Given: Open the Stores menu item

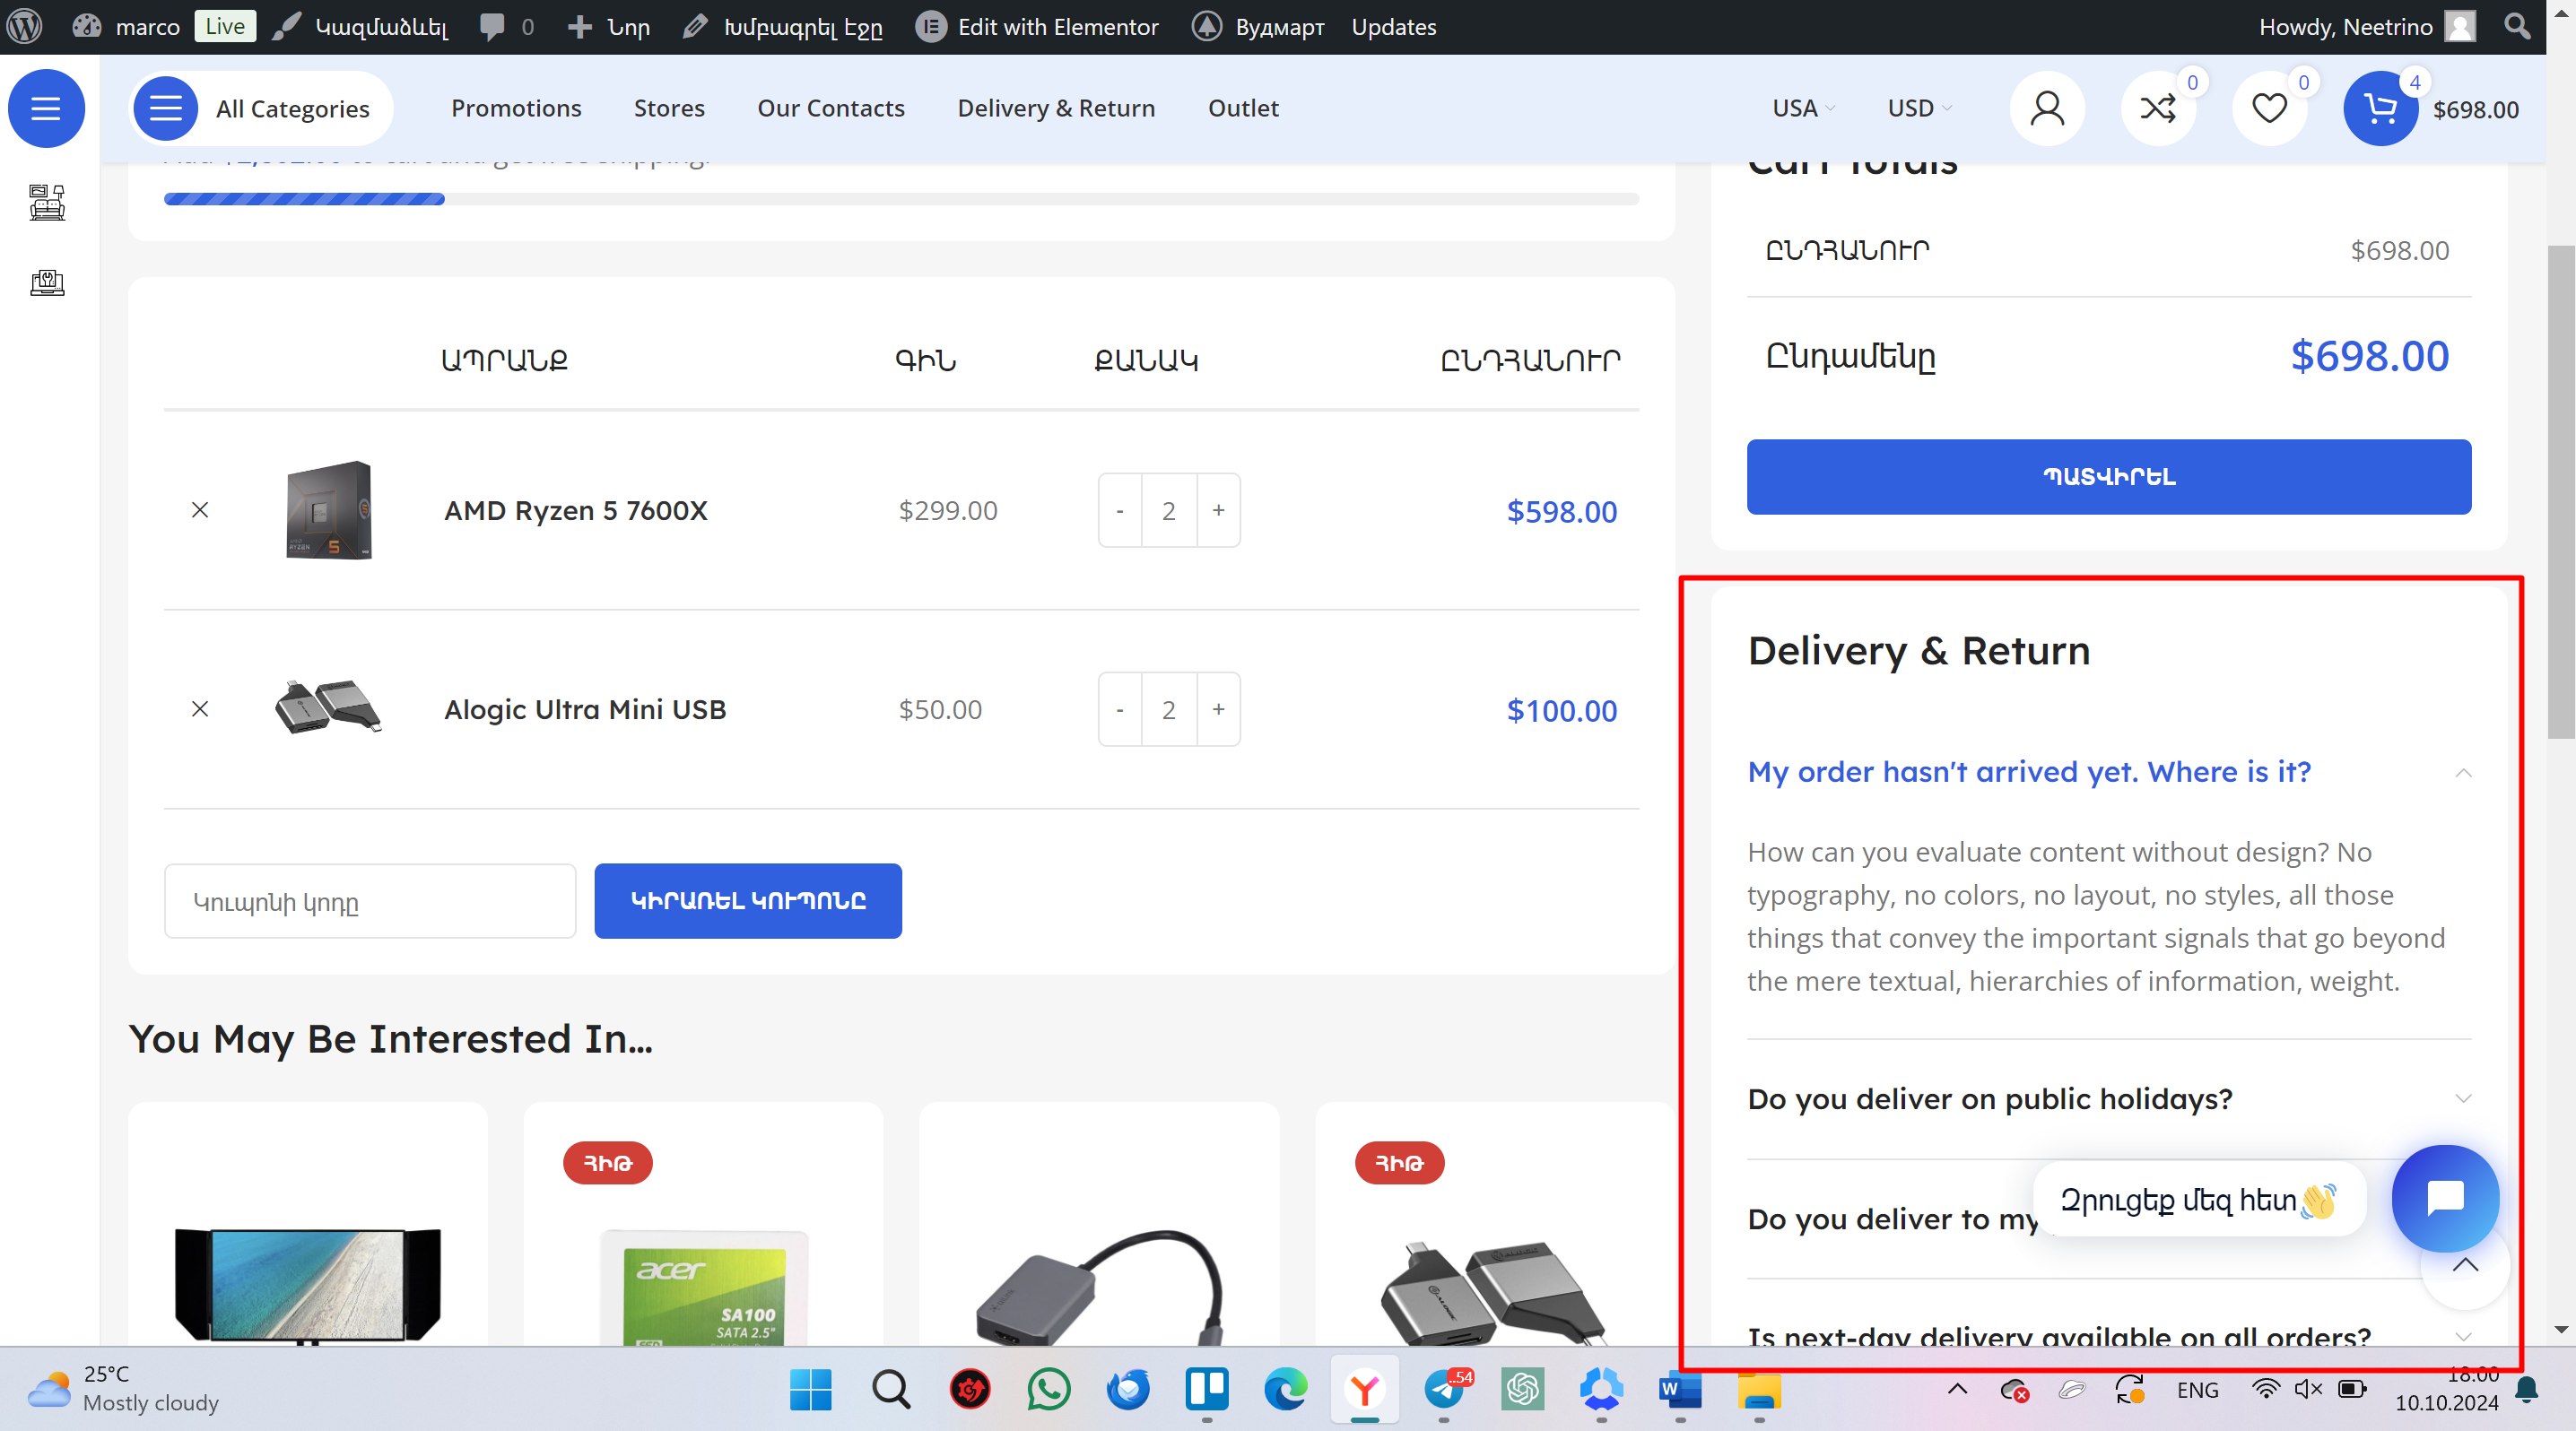Looking at the screenshot, I should (669, 108).
